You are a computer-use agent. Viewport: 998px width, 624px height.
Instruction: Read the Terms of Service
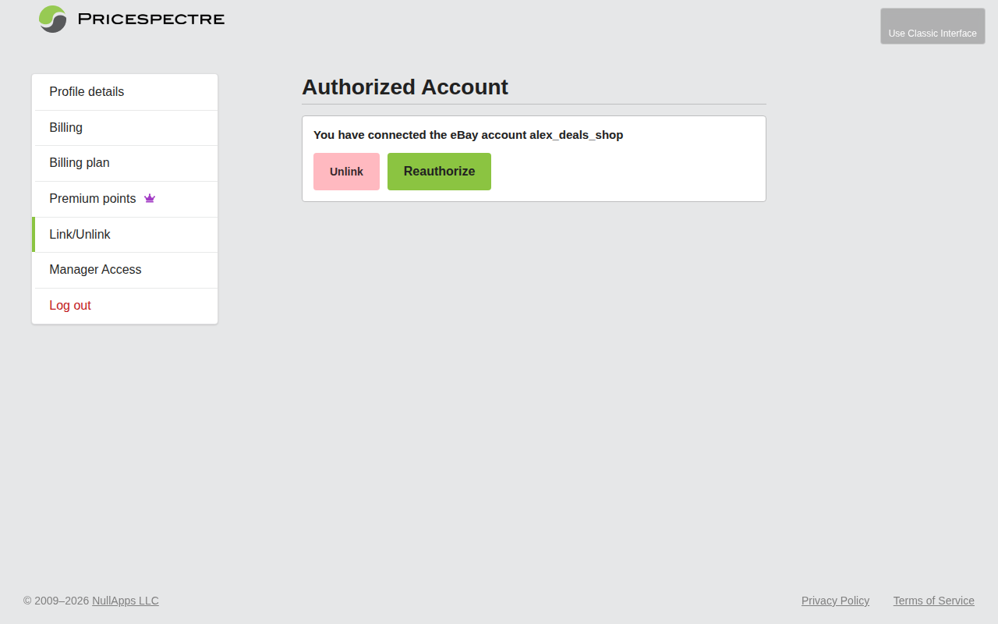[x=933, y=601]
